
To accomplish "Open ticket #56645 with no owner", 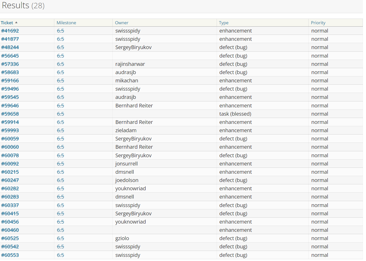I will (10, 56).
